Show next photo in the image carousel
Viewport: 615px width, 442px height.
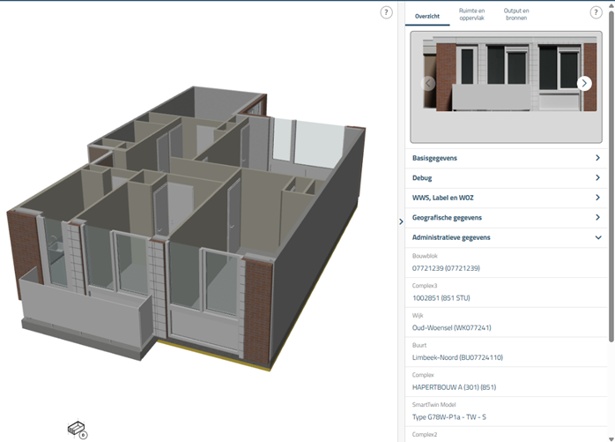pyautogui.click(x=584, y=83)
